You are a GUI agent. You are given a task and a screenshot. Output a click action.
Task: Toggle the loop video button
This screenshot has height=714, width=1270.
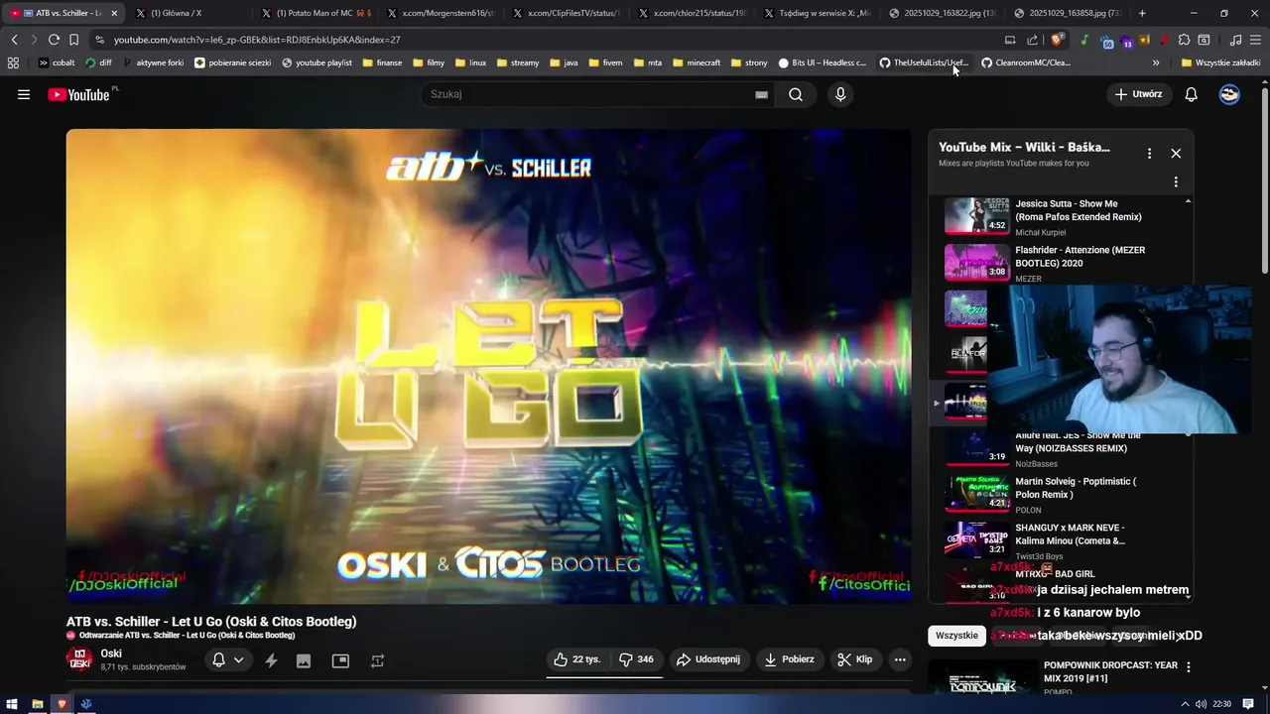point(377,660)
